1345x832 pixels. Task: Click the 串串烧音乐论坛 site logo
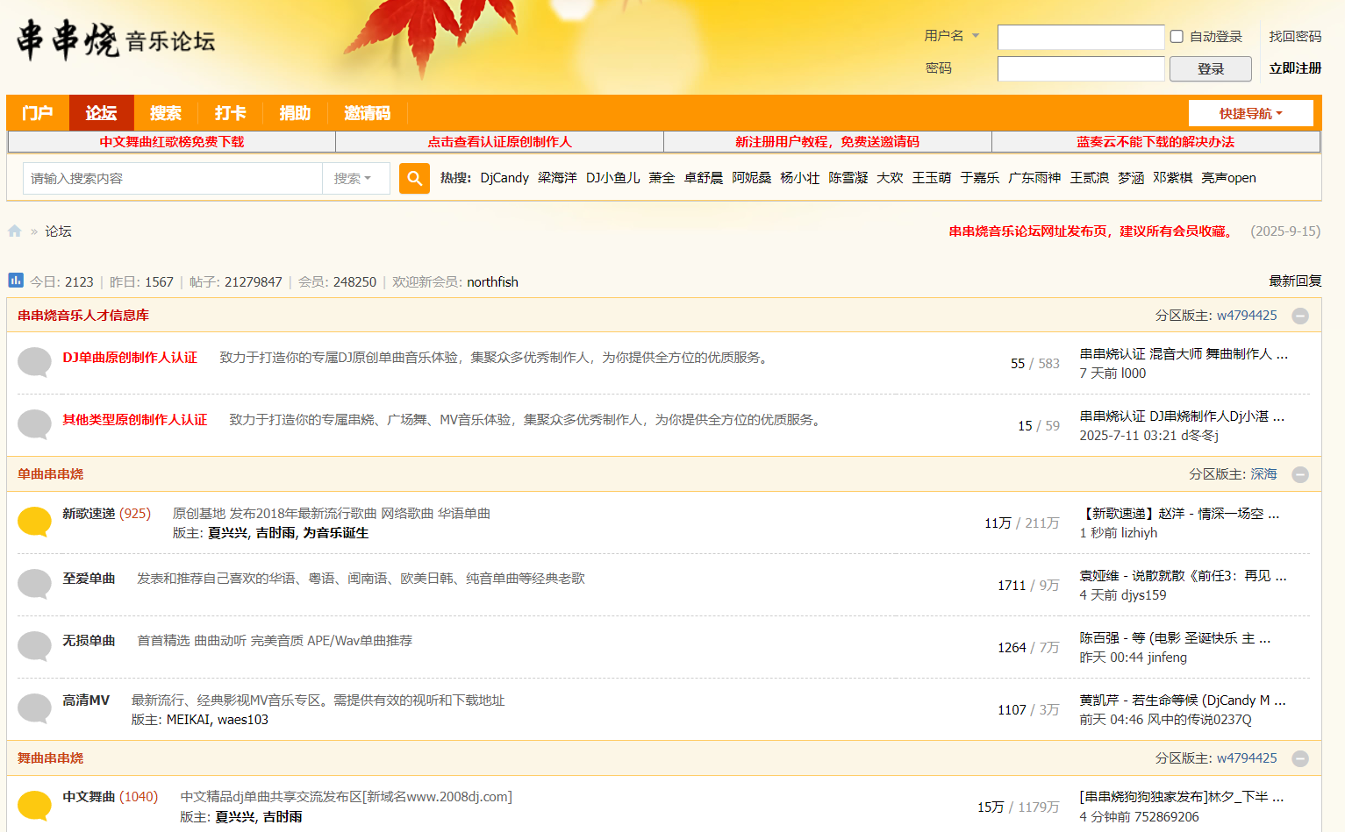coord(115,40)
